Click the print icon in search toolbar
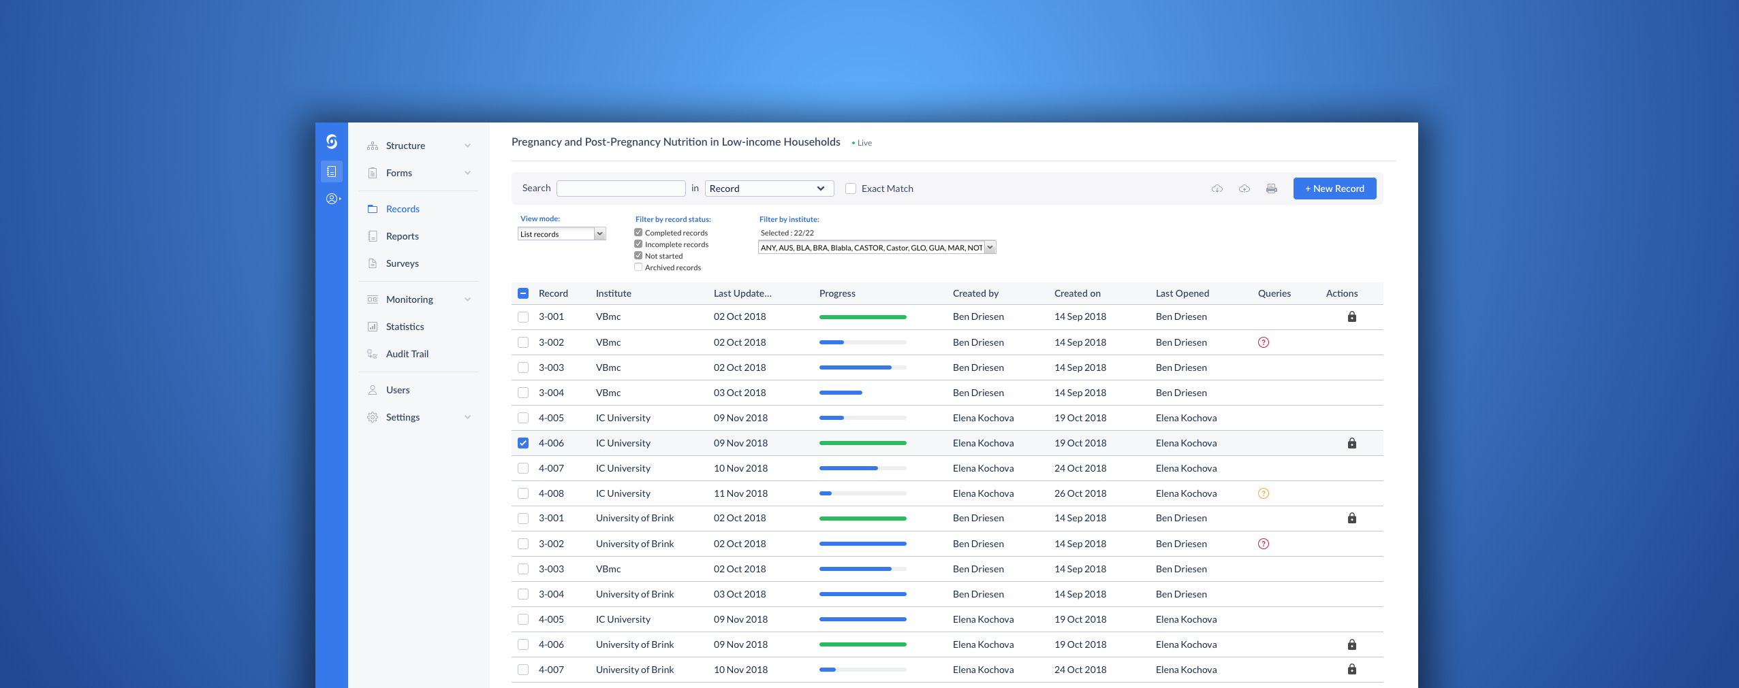 (x=1272, y=189)
